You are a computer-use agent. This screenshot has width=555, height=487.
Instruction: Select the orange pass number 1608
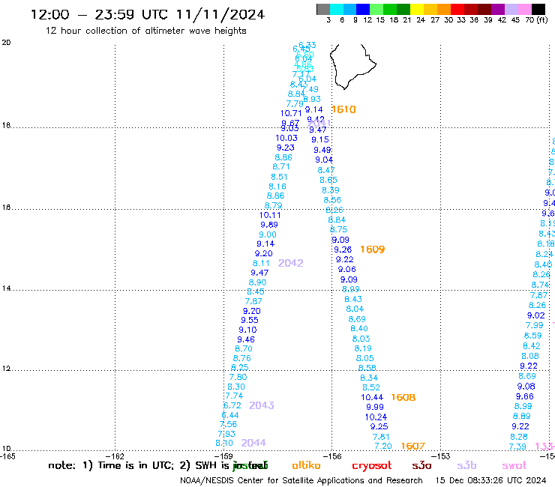(x=403, y=398)
